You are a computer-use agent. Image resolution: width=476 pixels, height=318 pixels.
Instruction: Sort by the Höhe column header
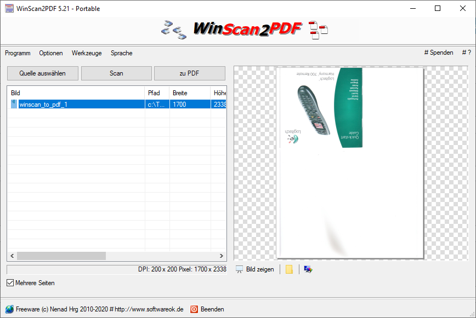click(x=219, y=93)
